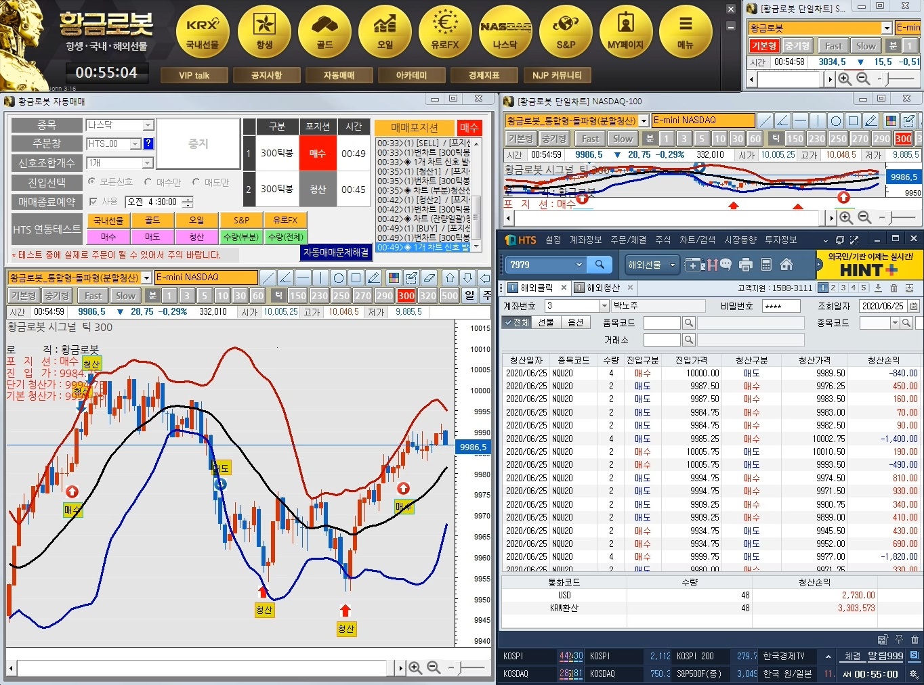Open the 유로FX euro icon
The width and height of the screenshot is (924, 685).
pyautogui.click(x=445, y=32)
